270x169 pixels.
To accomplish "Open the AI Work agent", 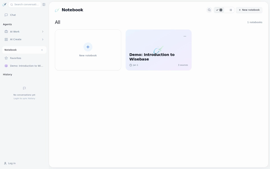I will pos(24,32).
